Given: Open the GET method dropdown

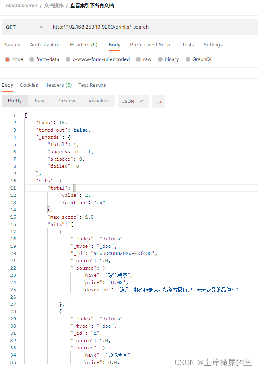Looking at the screenshot, I should (x=25, y=27).
